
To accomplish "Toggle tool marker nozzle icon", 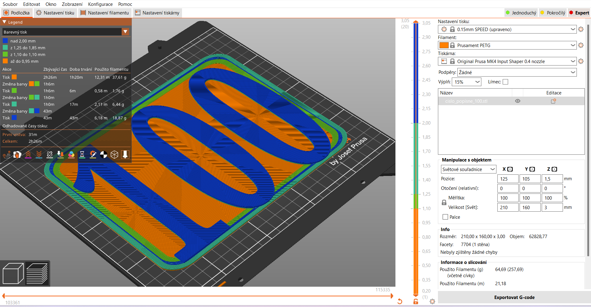I will pyautogui.click(x=125, y=154).
